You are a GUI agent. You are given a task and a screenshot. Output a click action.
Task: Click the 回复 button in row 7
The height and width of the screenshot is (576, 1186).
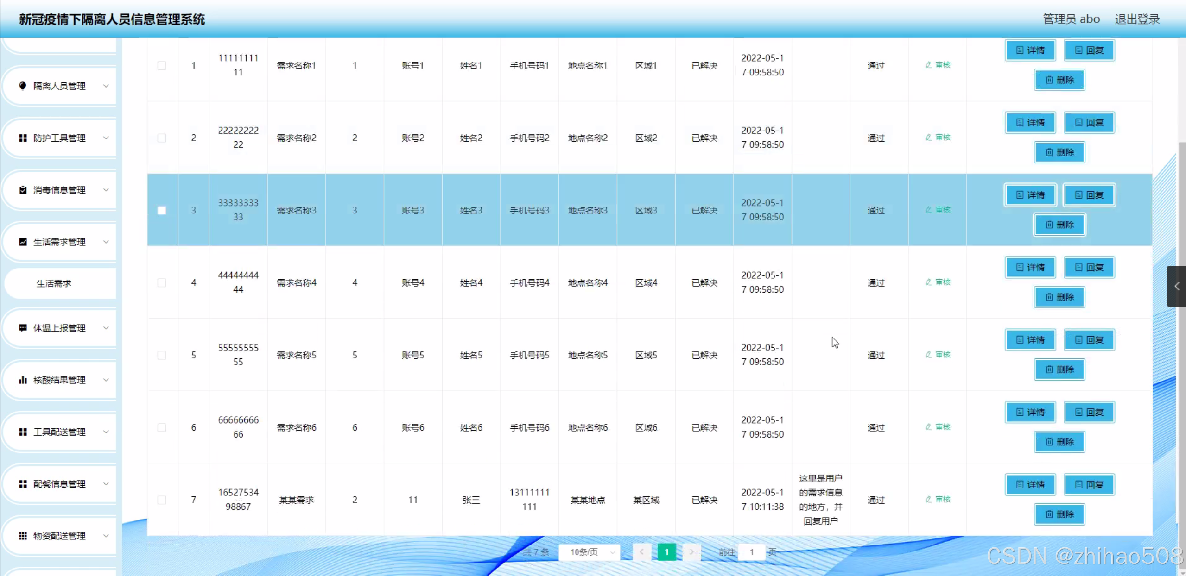[x=1089, y=485]
